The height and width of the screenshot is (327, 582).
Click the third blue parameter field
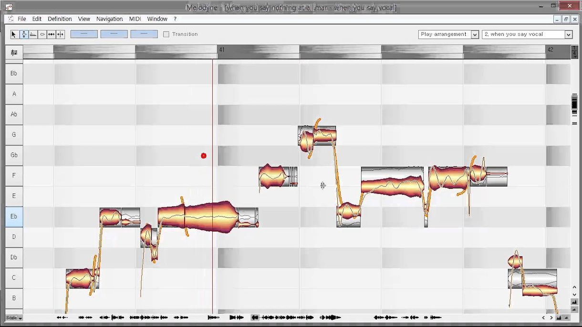coord(144,34)
